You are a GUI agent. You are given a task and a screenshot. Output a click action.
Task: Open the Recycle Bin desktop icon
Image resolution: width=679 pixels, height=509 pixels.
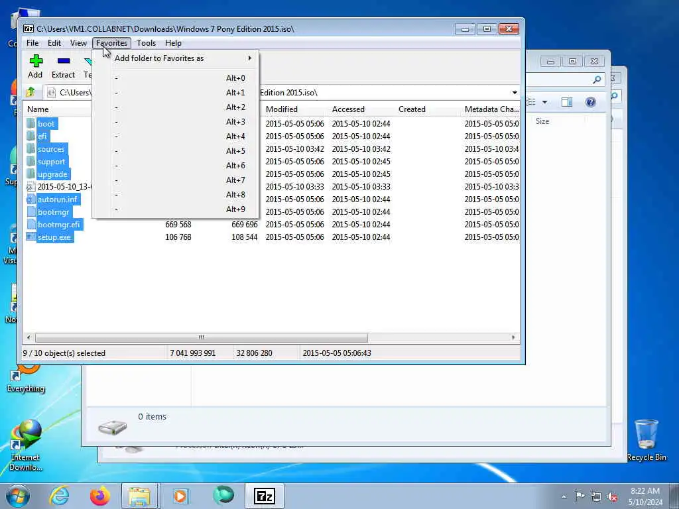point(647,440)
